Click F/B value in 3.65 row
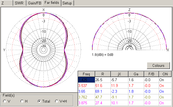Image resolution: width=173 pixels, height=107 pixels. click(x=151, y=91)
